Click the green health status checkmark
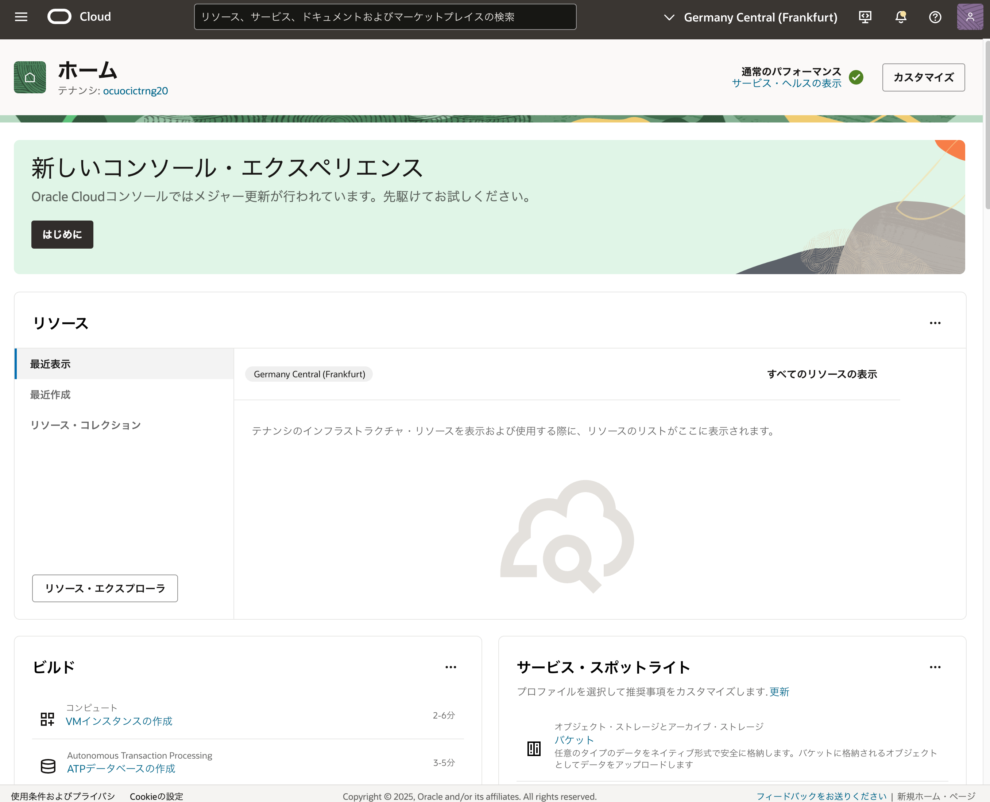Viewport: 990px width, 802px height. [856, 77]
